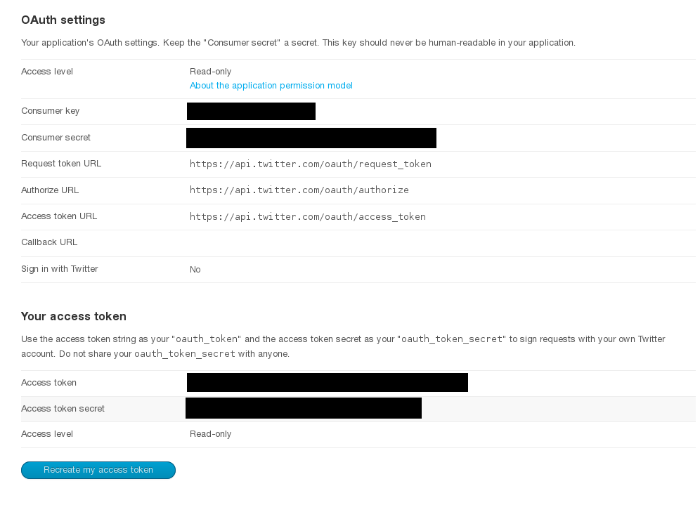Select the 'OAuth settings' heading
This screenshot has width=700, height=505.
click(63, 20)
